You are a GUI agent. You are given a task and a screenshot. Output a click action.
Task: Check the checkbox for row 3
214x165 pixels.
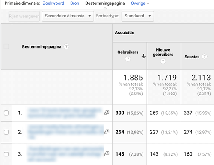pyautogui.click(x=6, y=154)
